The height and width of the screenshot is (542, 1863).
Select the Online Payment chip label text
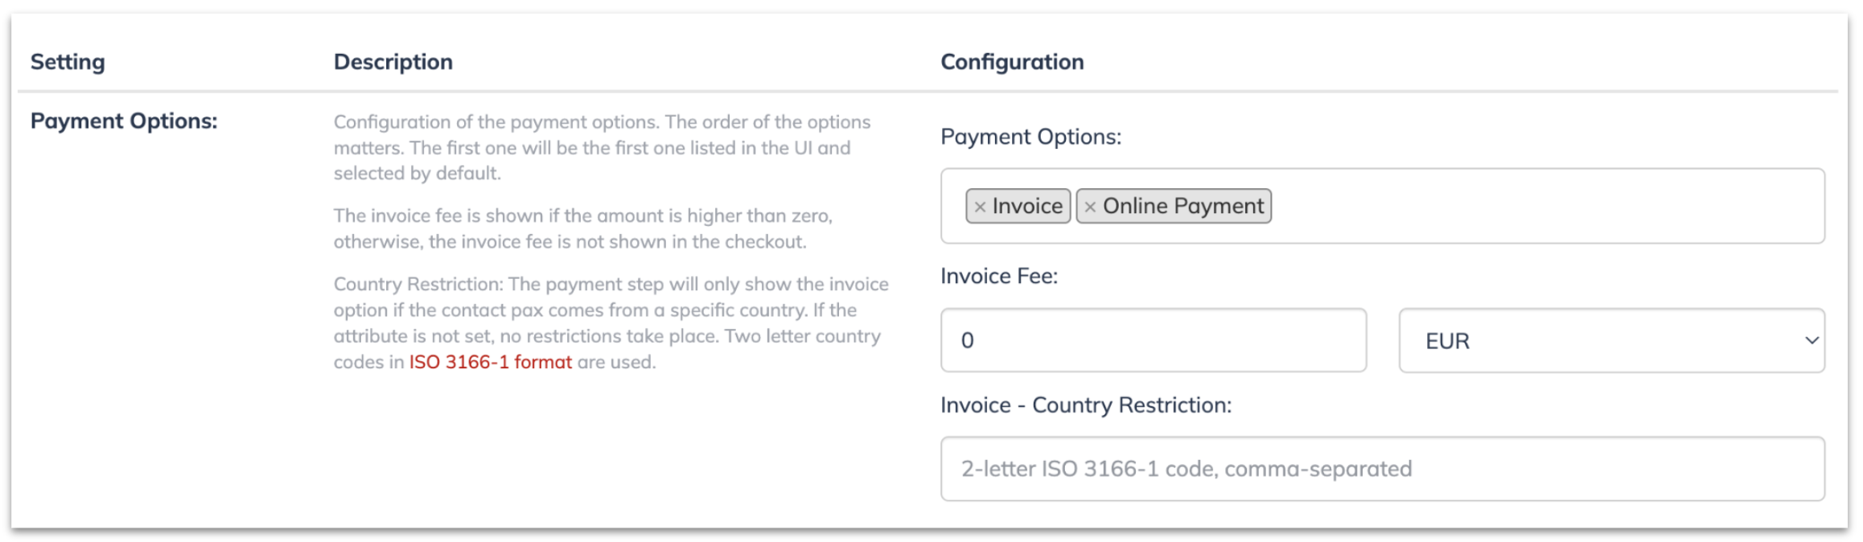point(1183,206)
